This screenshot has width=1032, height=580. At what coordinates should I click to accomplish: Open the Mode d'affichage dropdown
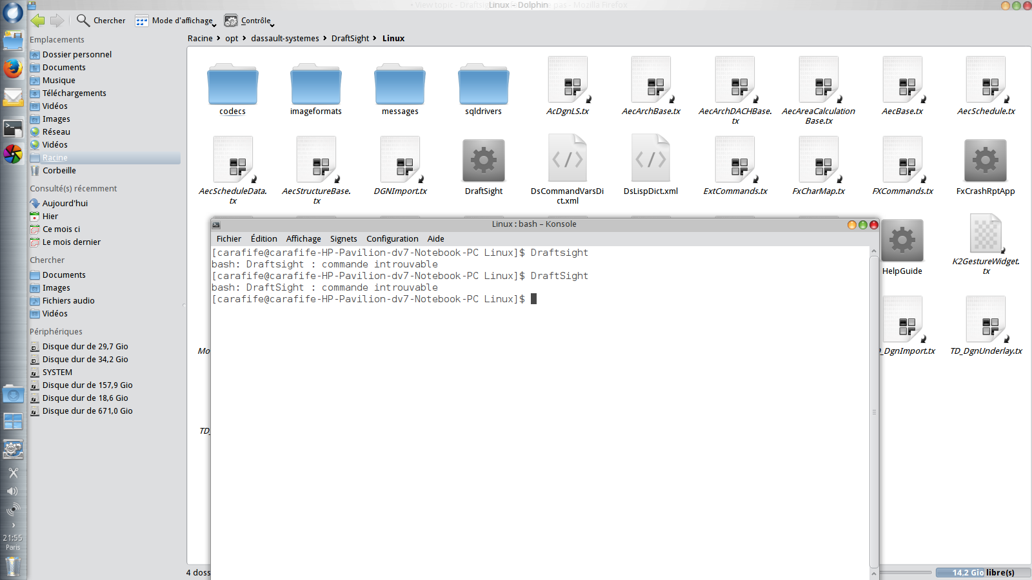click(x=175, y=21)
